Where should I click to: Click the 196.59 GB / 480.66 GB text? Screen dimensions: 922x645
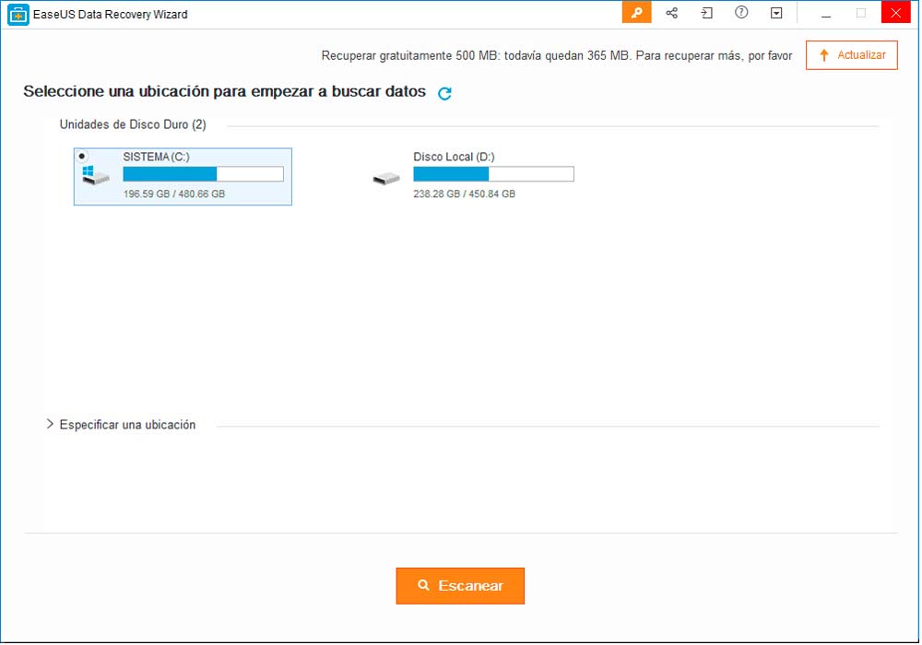[174, 193]
